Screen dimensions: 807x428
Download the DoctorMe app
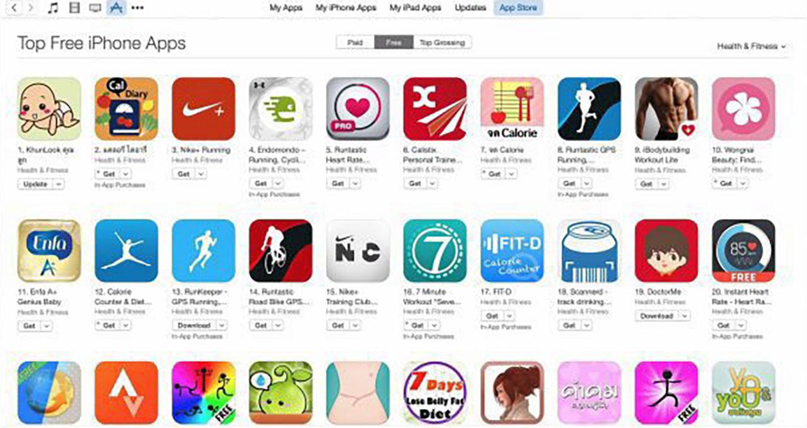(x=657, y=316)
